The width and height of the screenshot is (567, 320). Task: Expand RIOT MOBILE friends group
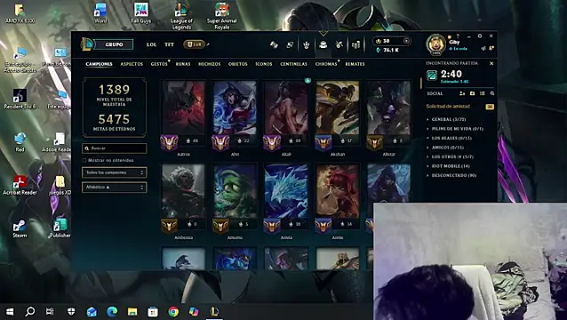[451, 166]
